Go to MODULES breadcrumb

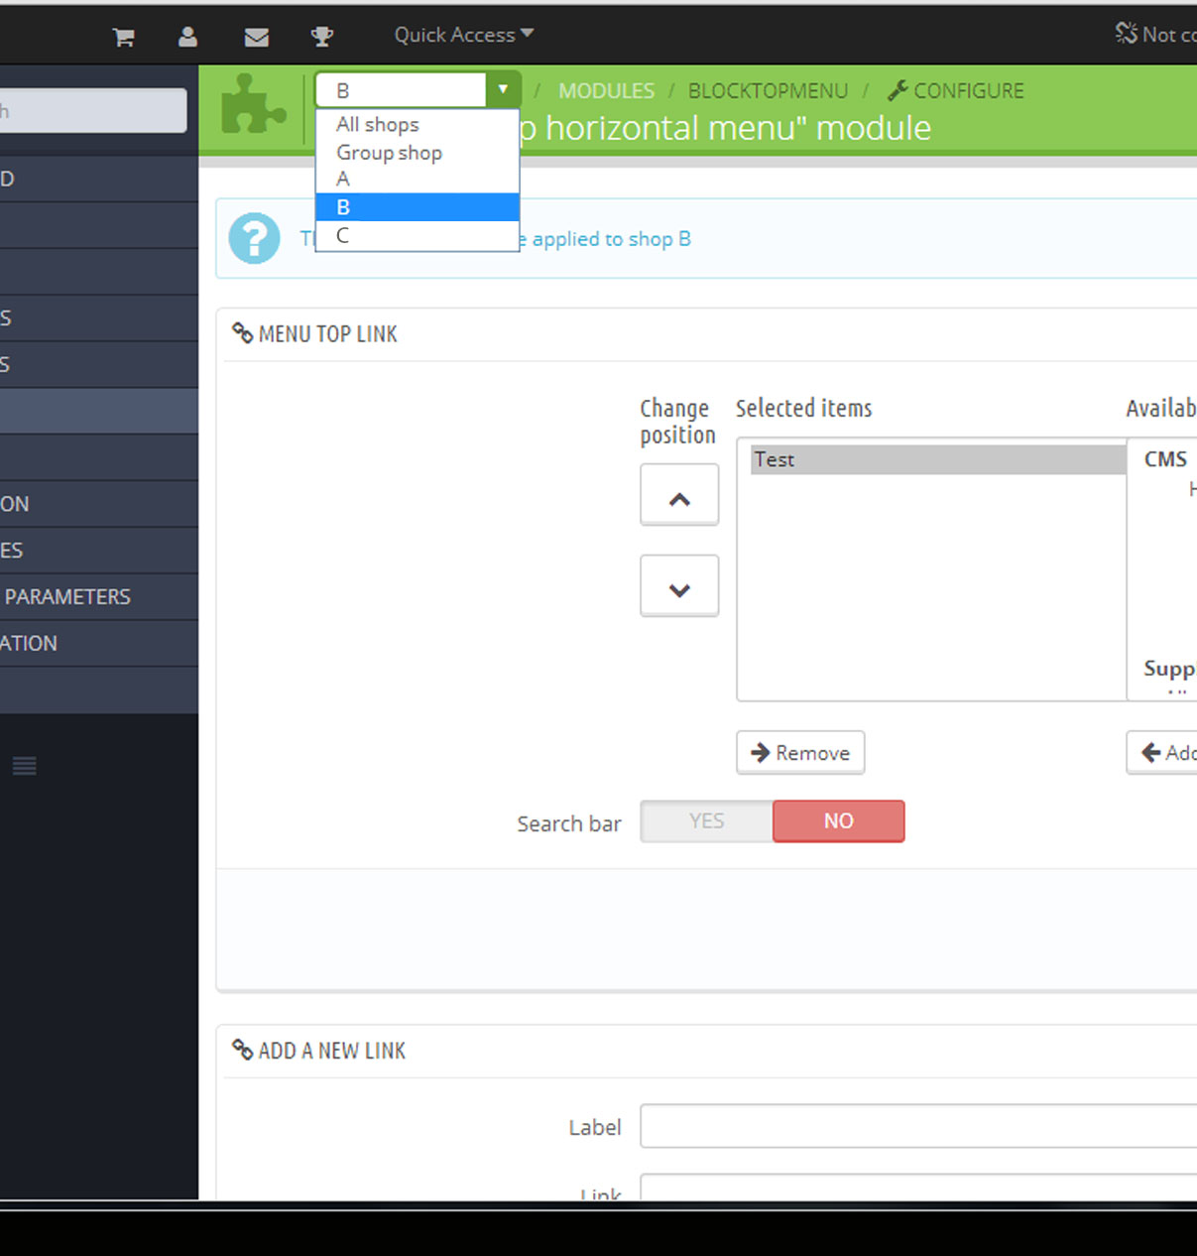(x=606, y=91)
